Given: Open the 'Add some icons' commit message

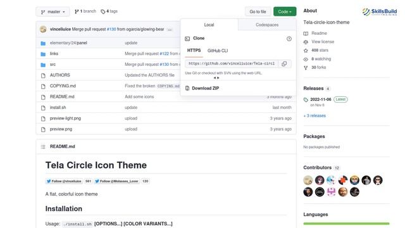Looking at the screenshot, I should pos(139,97).
